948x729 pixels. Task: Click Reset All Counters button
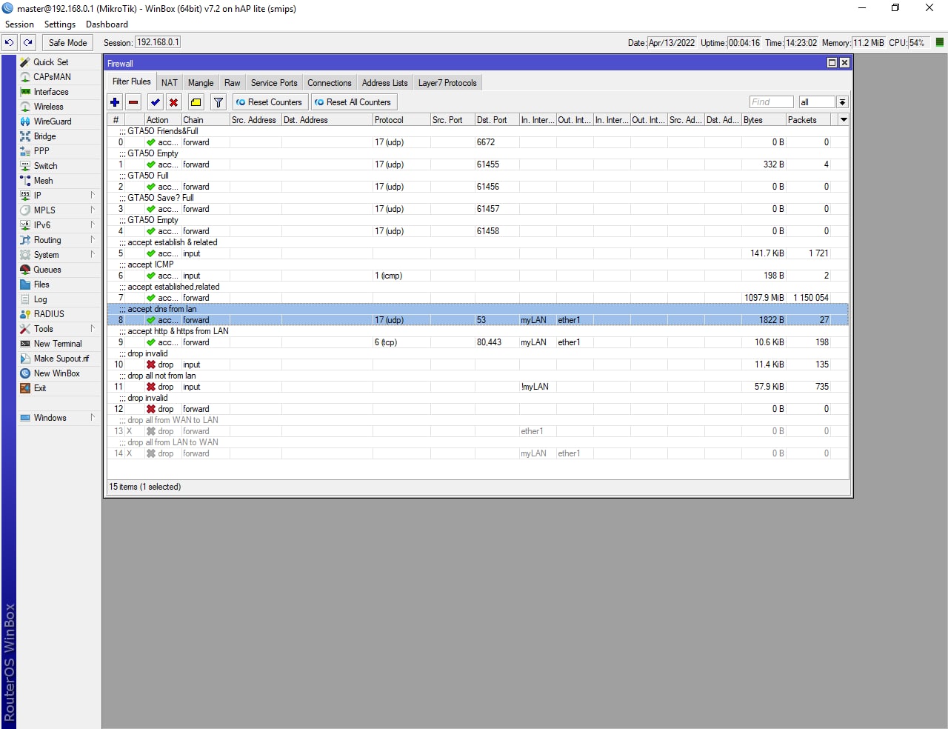click(x=353, y=102)
